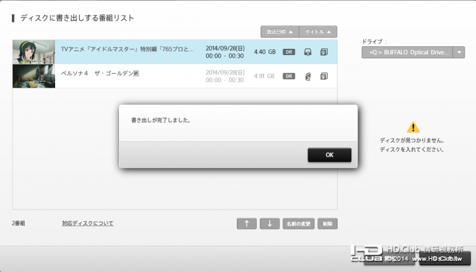Move selected program down with arrow button

269,224
